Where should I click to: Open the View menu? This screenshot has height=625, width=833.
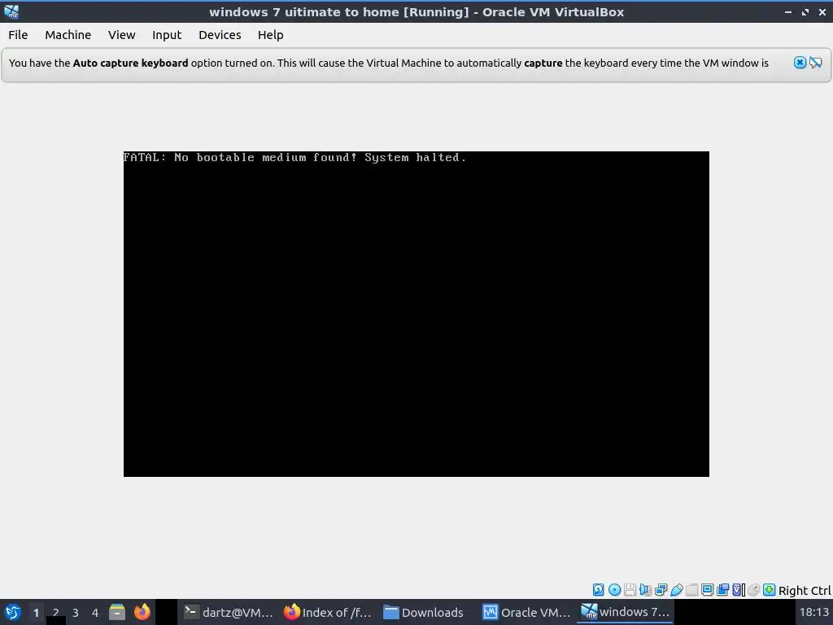[x=122, y=34]
